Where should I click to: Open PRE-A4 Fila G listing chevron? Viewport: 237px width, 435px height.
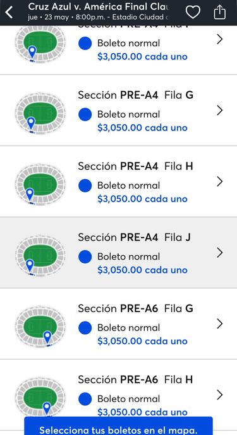click(x=219, y=110)
